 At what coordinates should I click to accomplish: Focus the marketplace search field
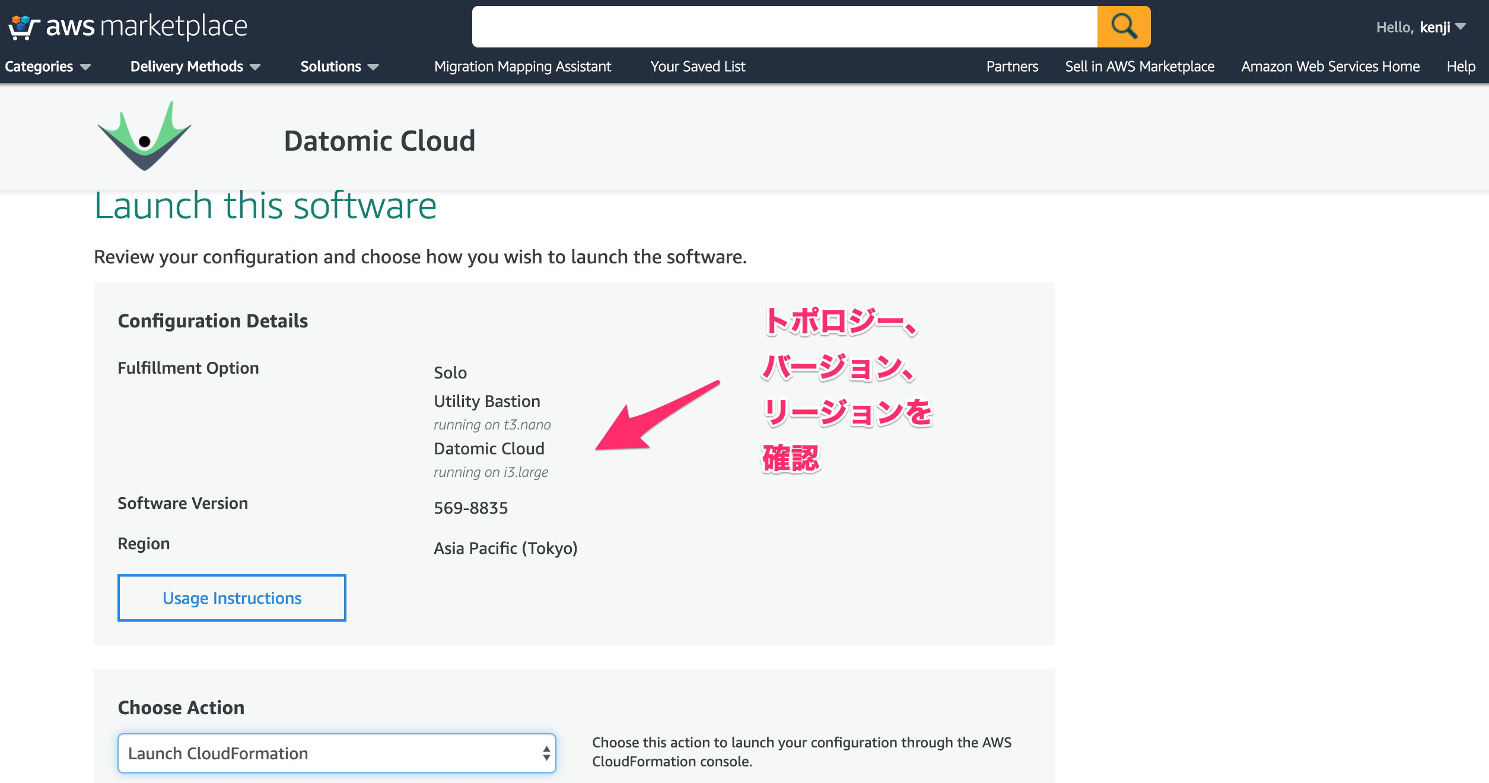[x=784, y=27]
